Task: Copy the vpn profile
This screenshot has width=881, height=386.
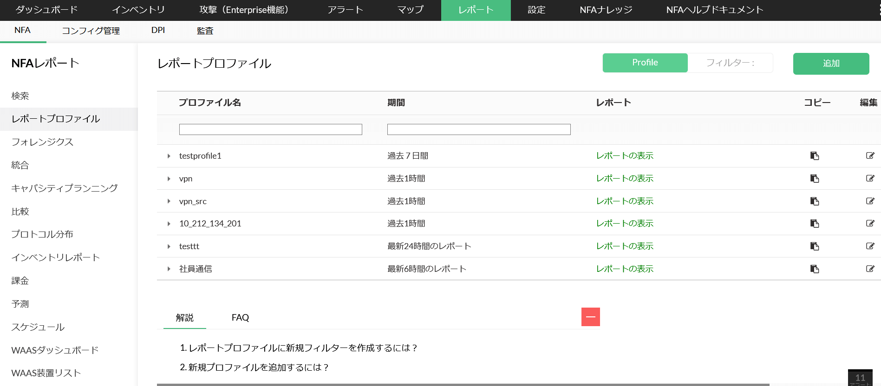Action: coord(814,179)
